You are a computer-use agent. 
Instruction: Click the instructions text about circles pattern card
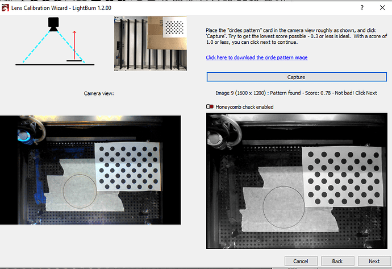click(x=297, y=36)
